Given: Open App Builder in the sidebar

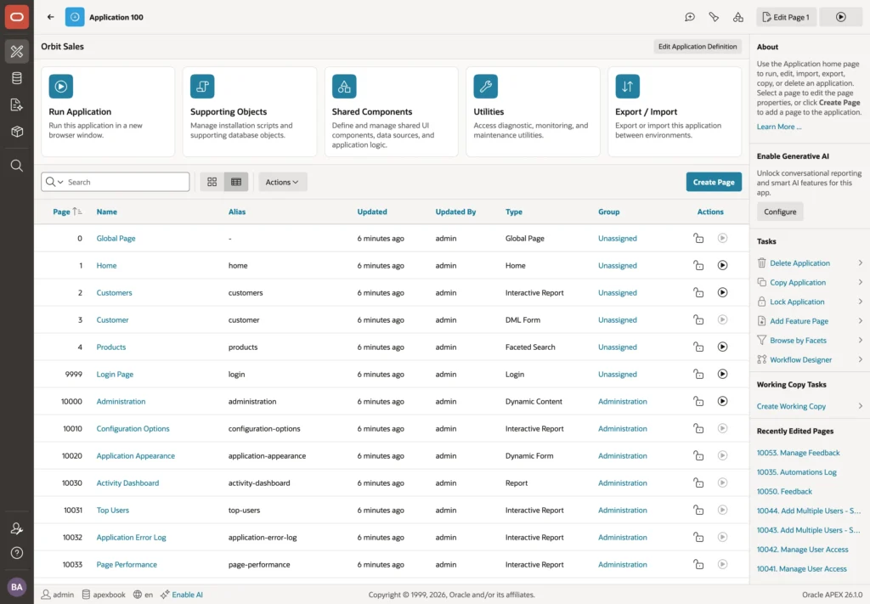Looking at the screenshot, I should 17,51.
